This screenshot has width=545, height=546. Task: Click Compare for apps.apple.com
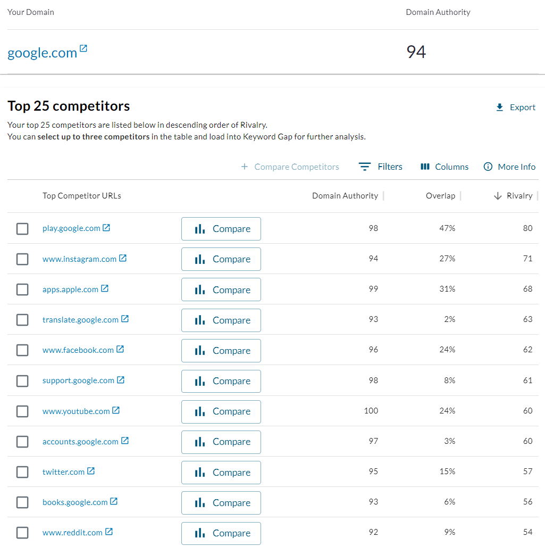coord(221,289)
